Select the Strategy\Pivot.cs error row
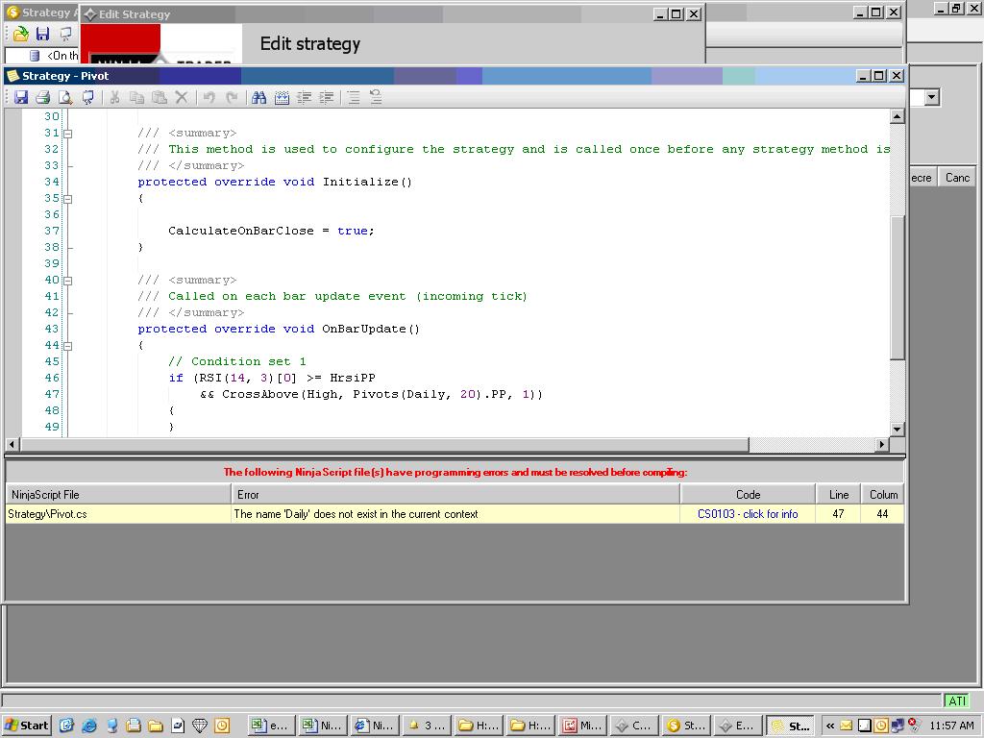984x738 pixels. click(x=115, y=514)
